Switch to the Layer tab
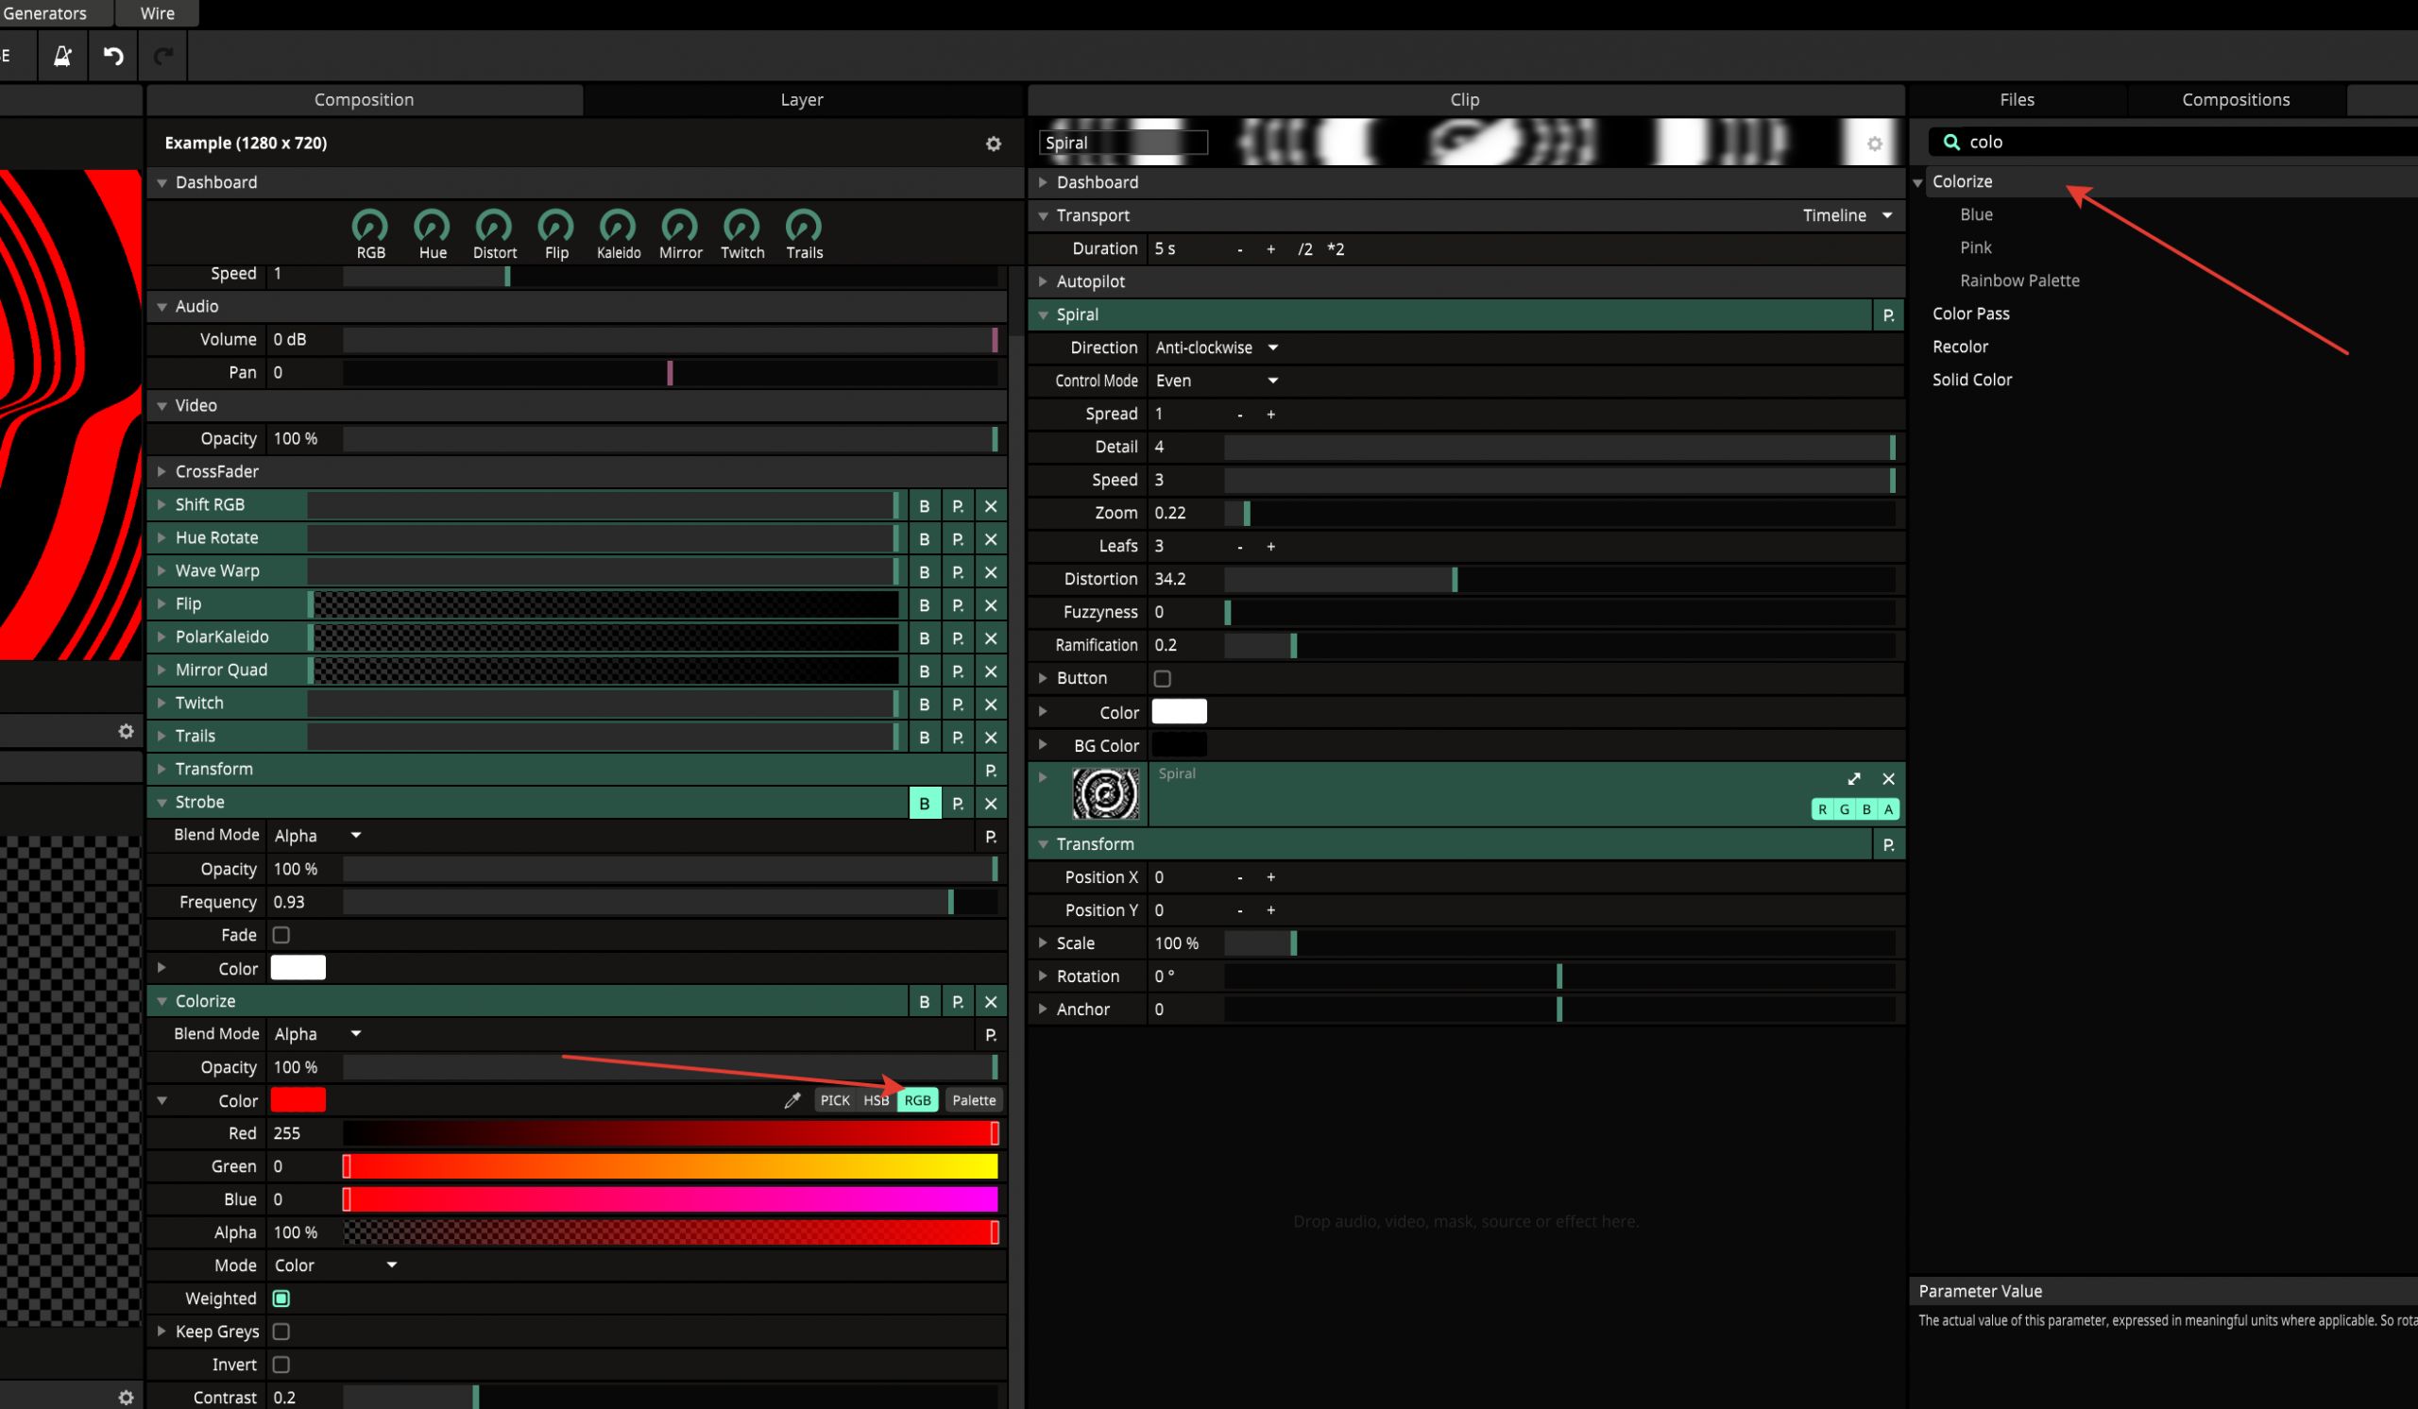 [802, 100]
